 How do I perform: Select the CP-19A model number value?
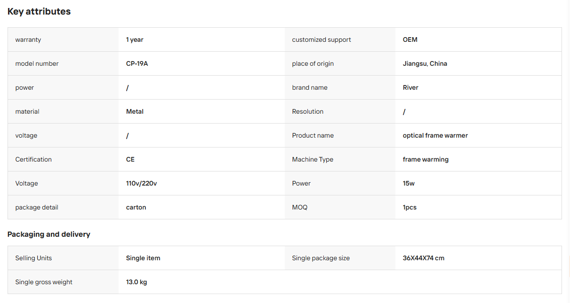click(x=137, y=63)
